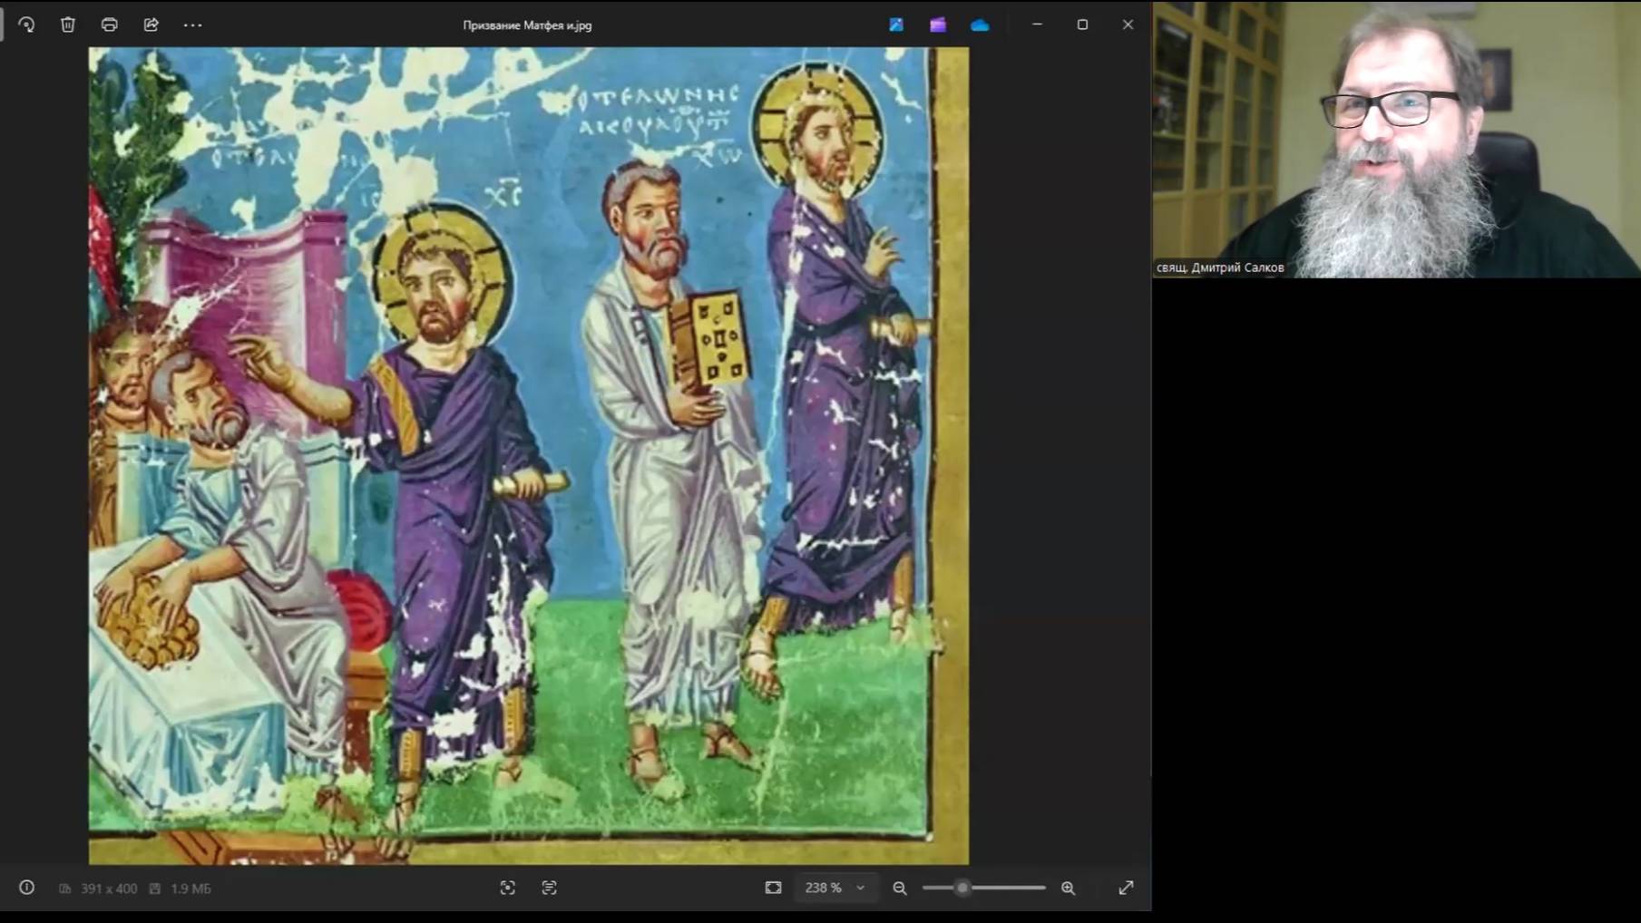Click the file title Призвание Матфея и.jpg
The height and width of the screenshot is (923, 1641).
[x=527, y=25]
